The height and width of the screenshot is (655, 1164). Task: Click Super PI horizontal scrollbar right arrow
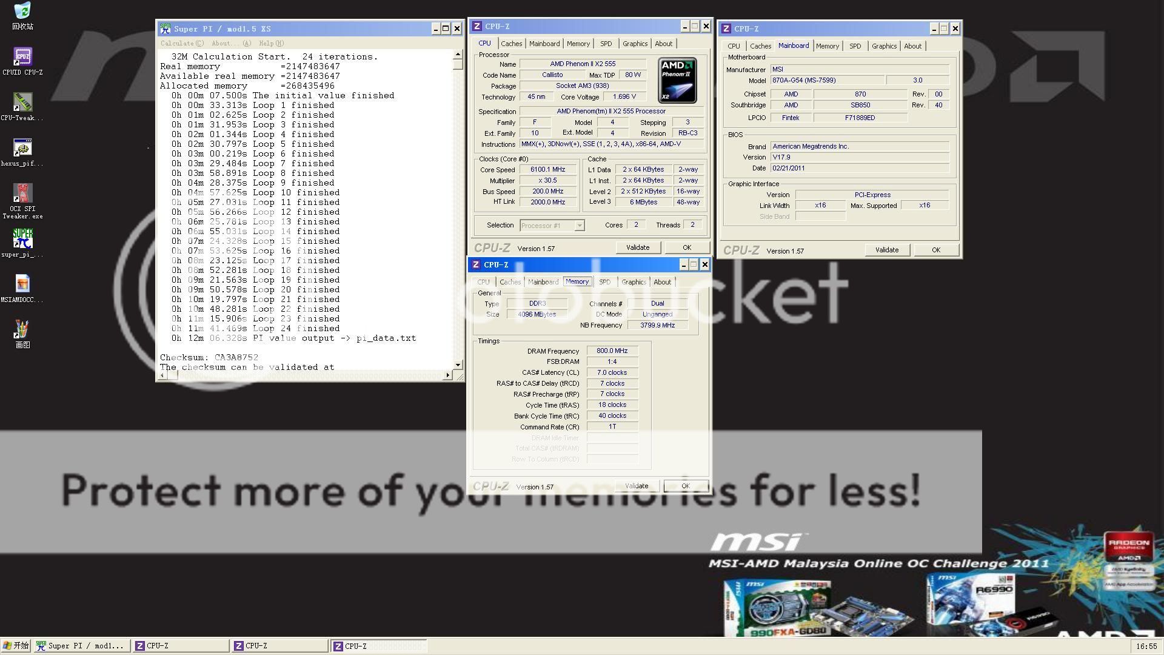448,375
